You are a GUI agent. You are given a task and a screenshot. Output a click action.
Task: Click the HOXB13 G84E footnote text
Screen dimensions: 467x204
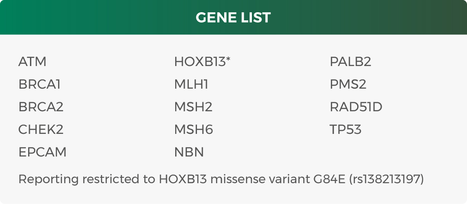[221, 179]
